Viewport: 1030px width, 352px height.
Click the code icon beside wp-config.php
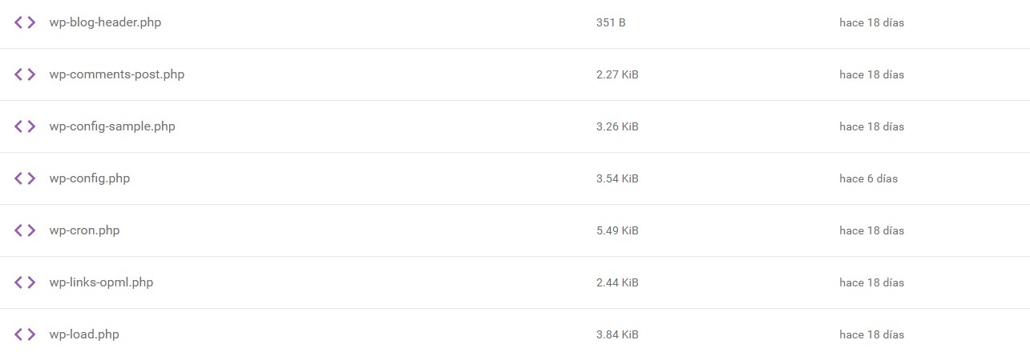coord(25,178)
